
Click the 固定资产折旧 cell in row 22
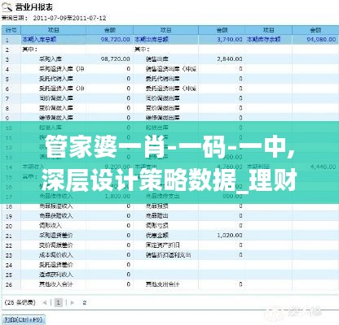pos(162,245)
